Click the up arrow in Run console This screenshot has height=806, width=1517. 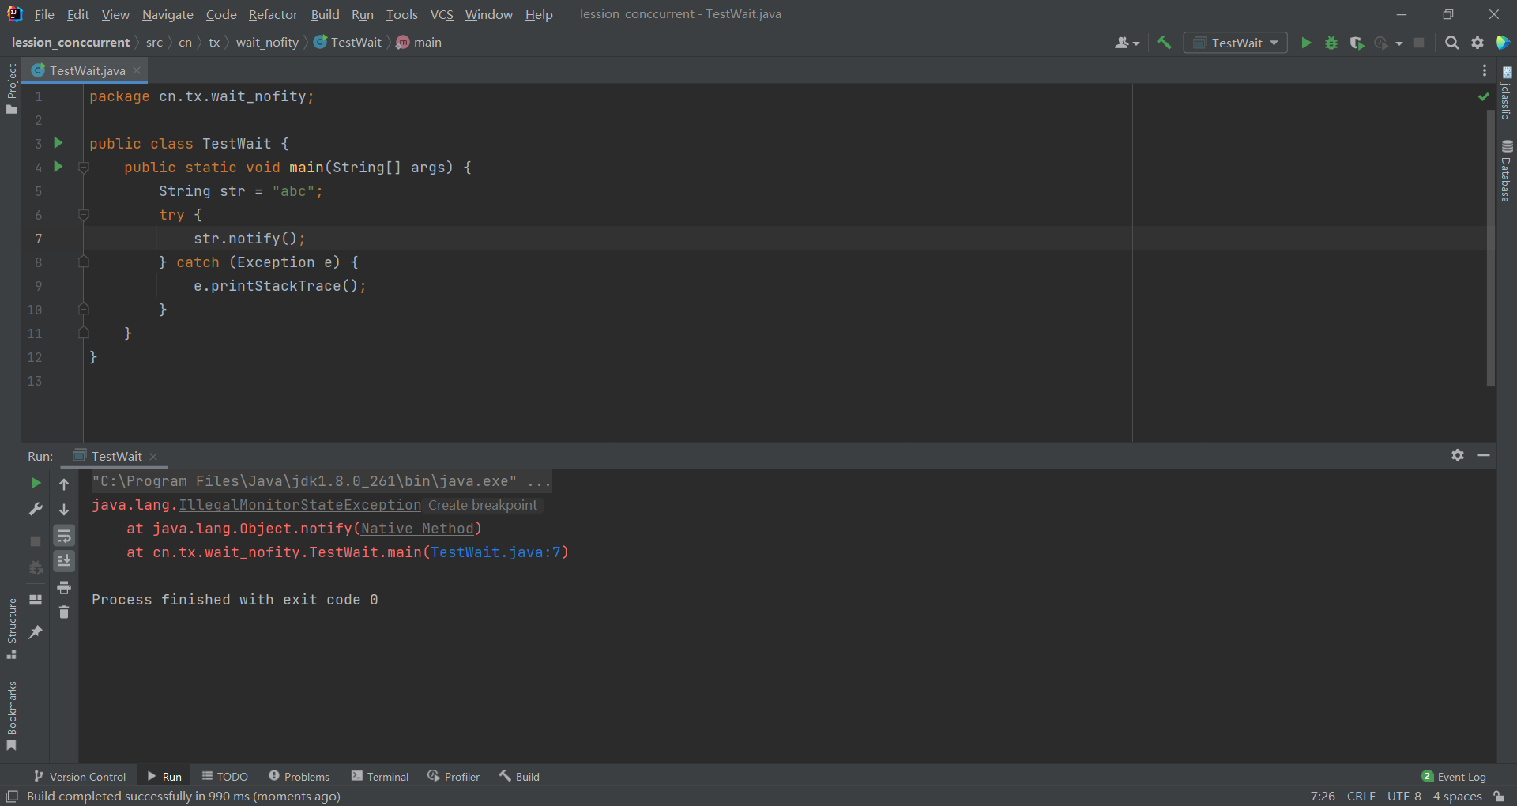(64, 484)
